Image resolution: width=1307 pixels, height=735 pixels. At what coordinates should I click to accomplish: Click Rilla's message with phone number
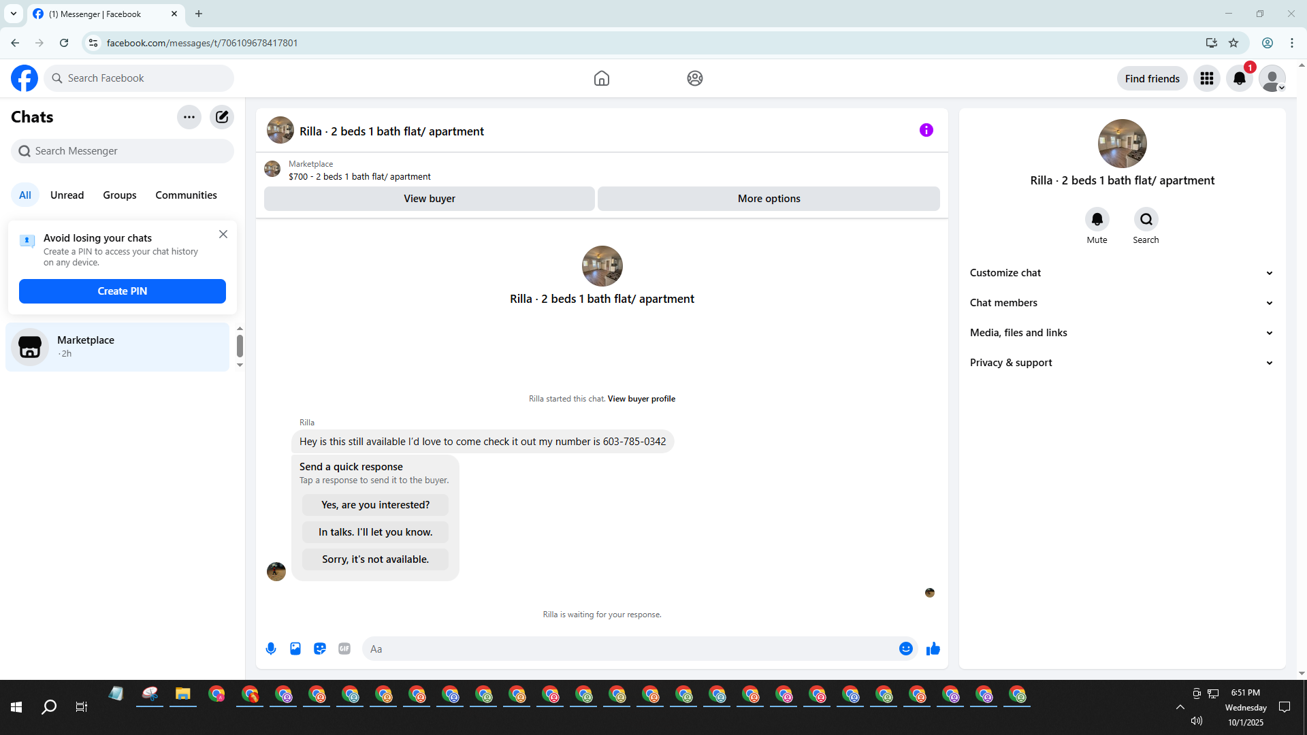click(x=483, y=442)
